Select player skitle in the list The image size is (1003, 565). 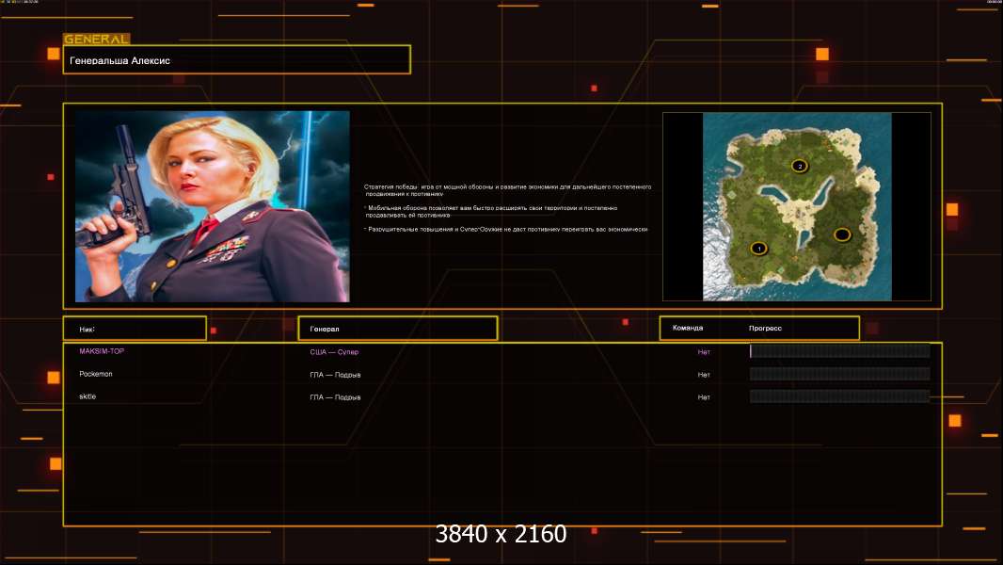(88, 396)
